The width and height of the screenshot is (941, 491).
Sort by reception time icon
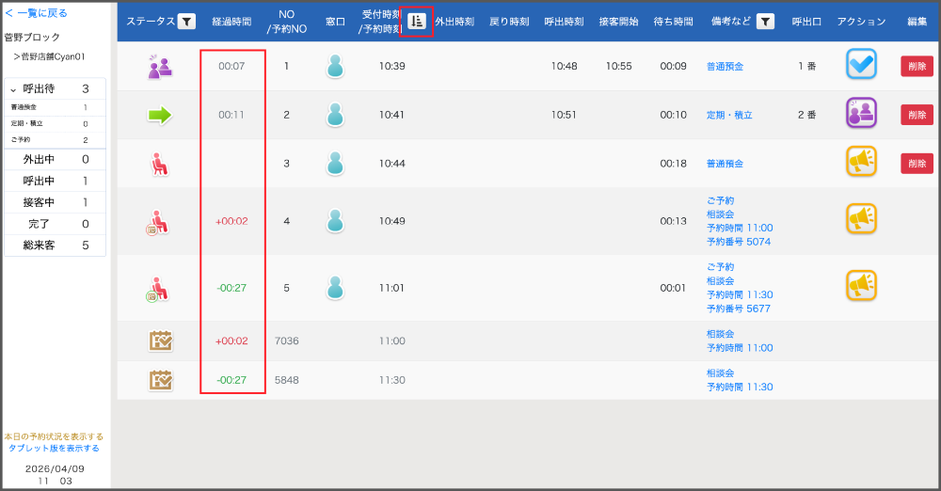417,21
